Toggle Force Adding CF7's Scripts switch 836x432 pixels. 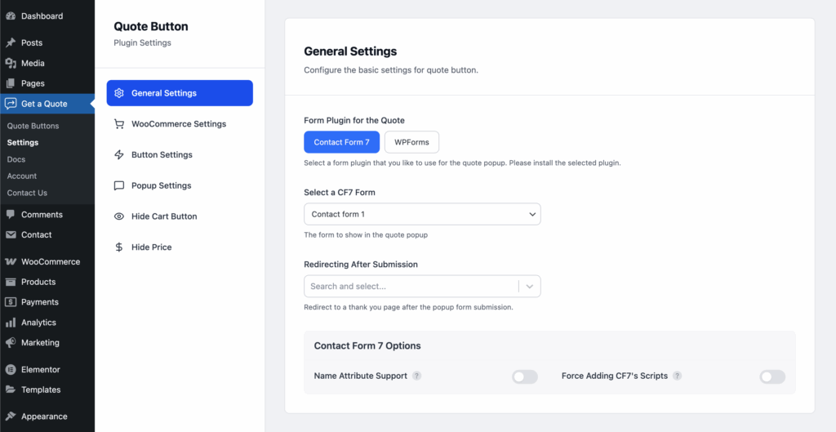(772, 376)
